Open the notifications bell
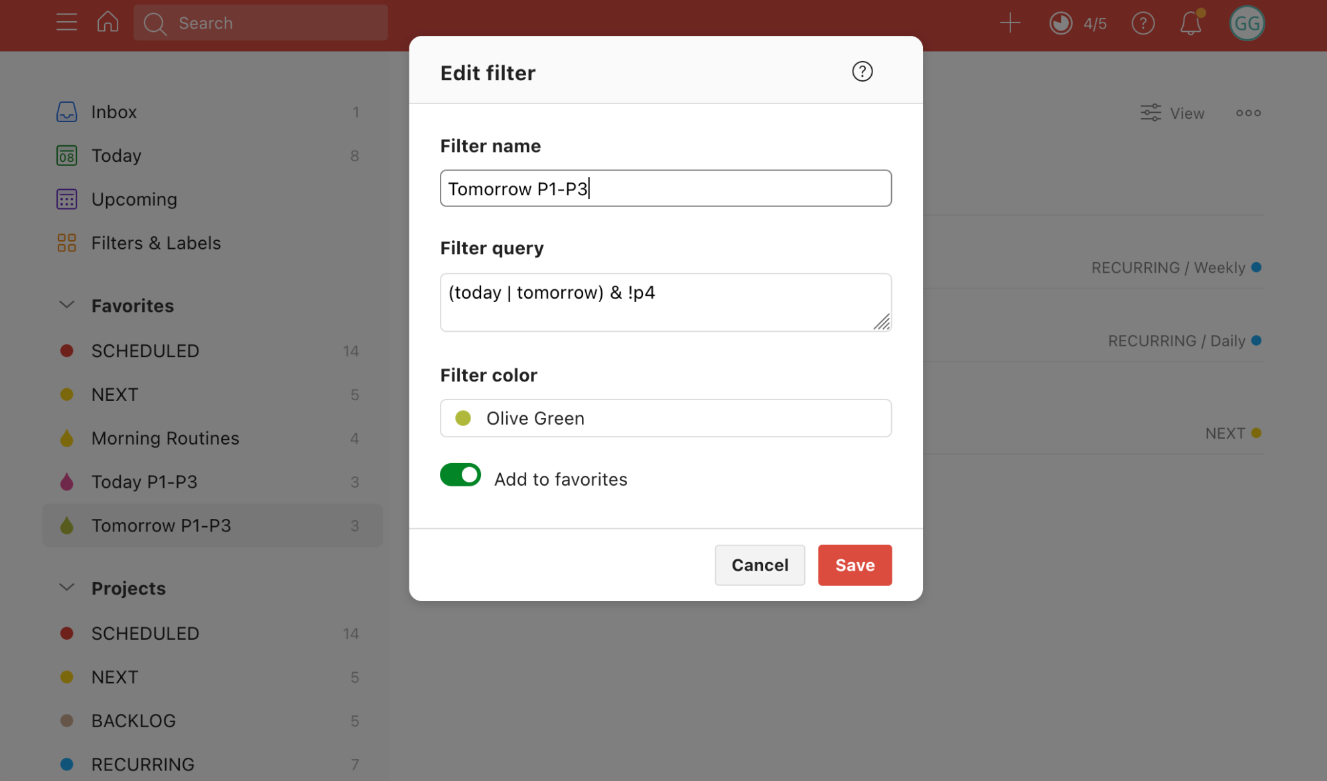The image size is (1327, 781). point(1190,23)
